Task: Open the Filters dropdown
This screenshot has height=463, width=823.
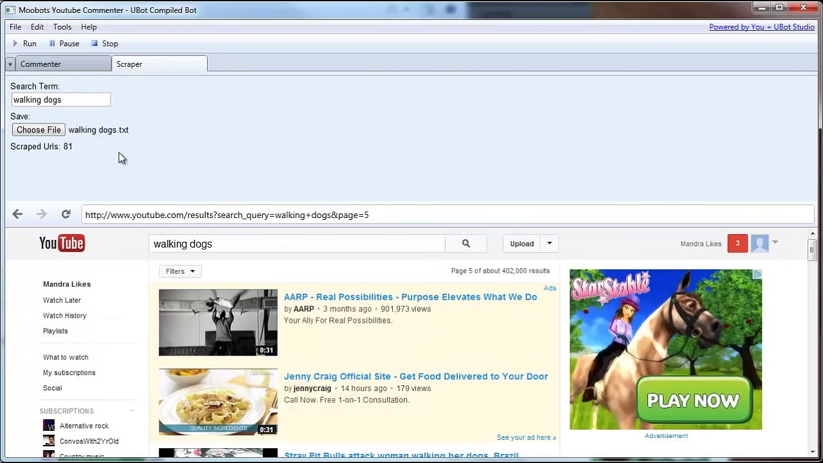Action: (x=180, y=271)
